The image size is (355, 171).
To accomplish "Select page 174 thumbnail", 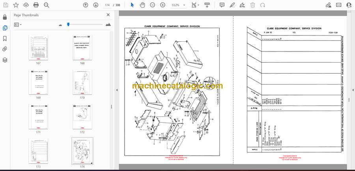I will tap(82, 151).
